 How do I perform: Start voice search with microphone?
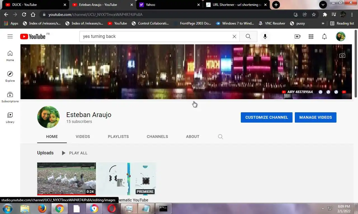(265, 37)
